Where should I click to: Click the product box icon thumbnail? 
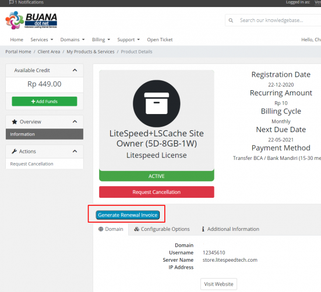156,104
